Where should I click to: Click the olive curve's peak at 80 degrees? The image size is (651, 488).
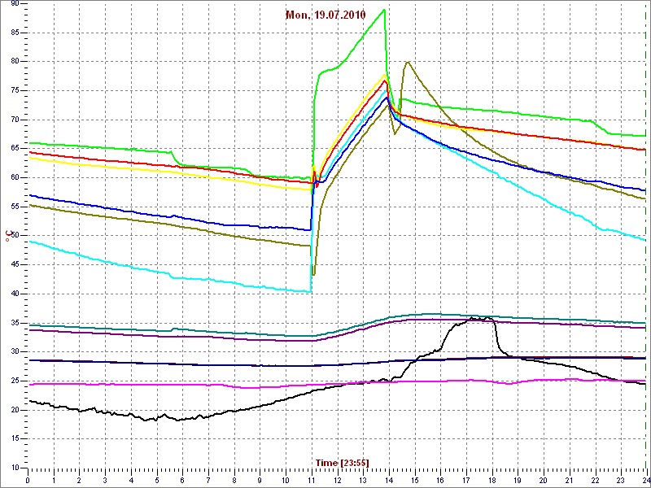408,62
